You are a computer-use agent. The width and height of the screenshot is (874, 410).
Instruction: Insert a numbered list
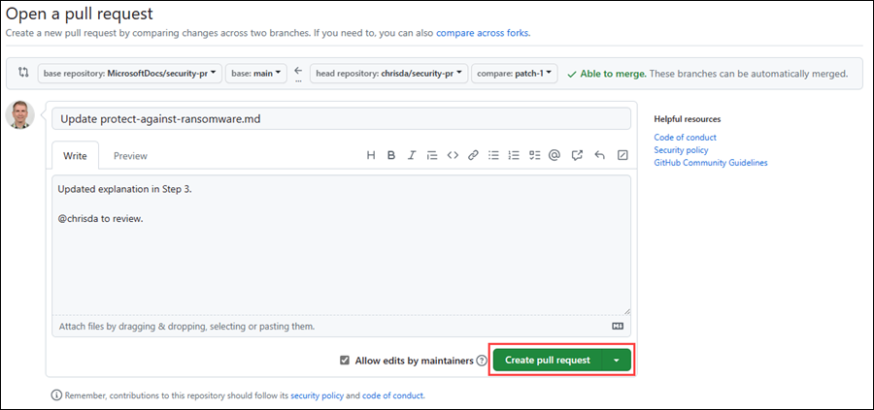click(x=514, y=156)
